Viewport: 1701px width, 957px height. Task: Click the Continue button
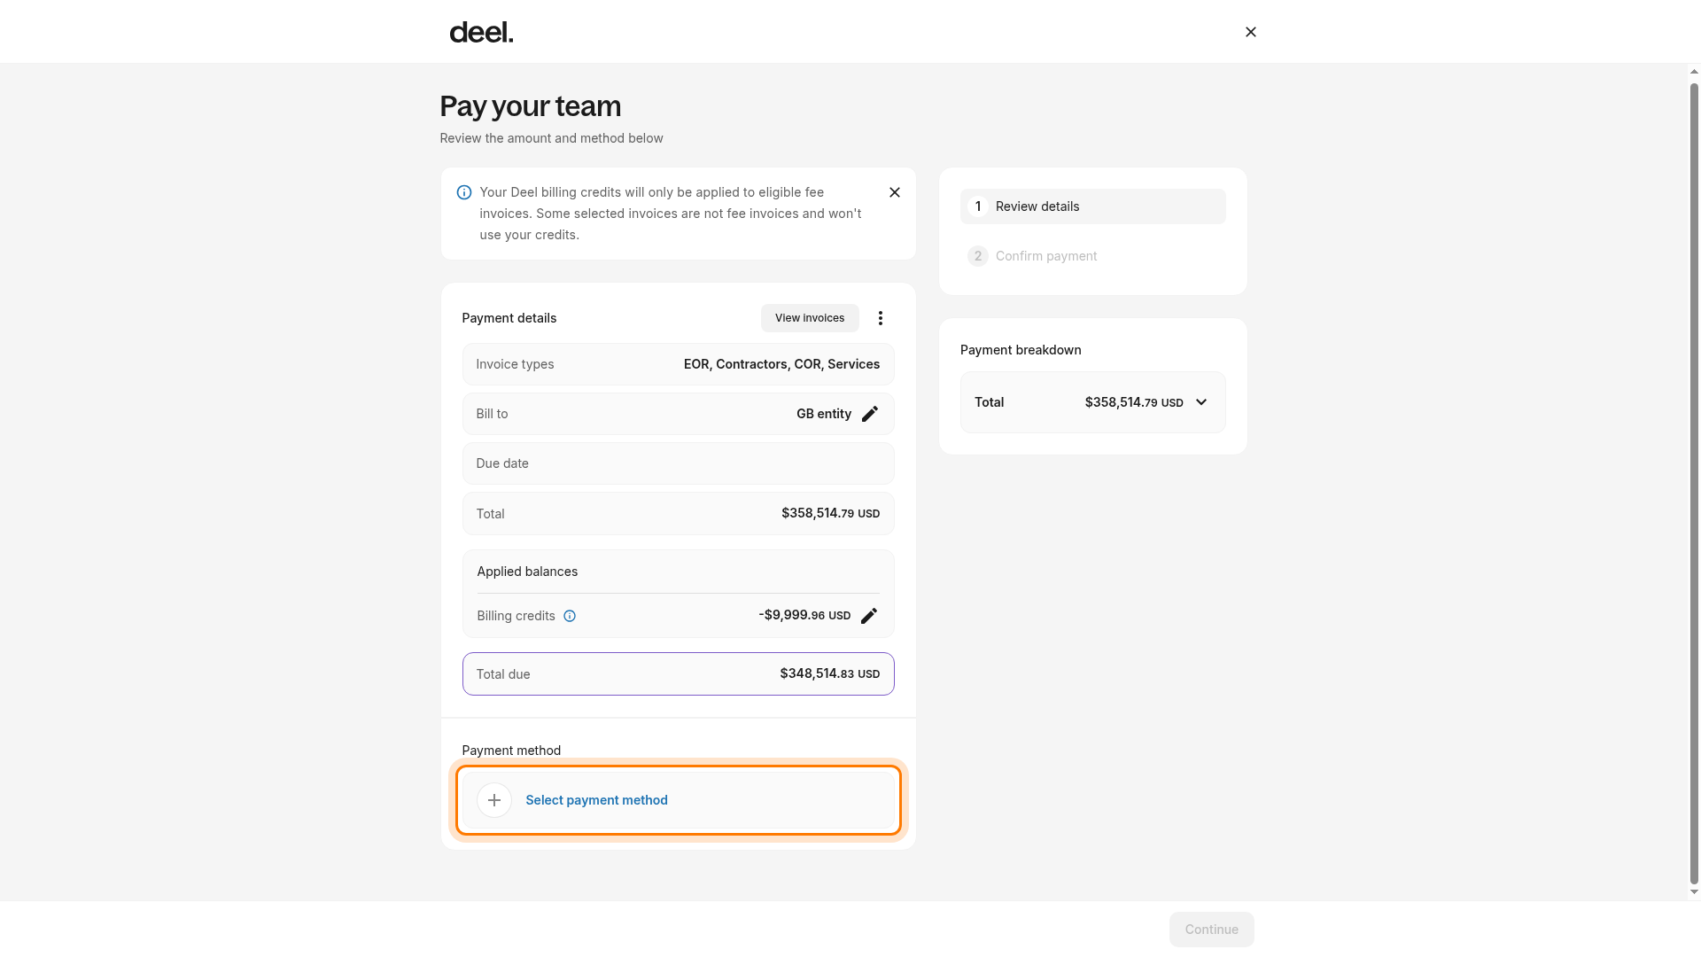coord(1211,930)
